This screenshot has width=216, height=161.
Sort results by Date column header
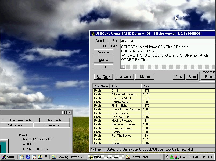[178, 86]
